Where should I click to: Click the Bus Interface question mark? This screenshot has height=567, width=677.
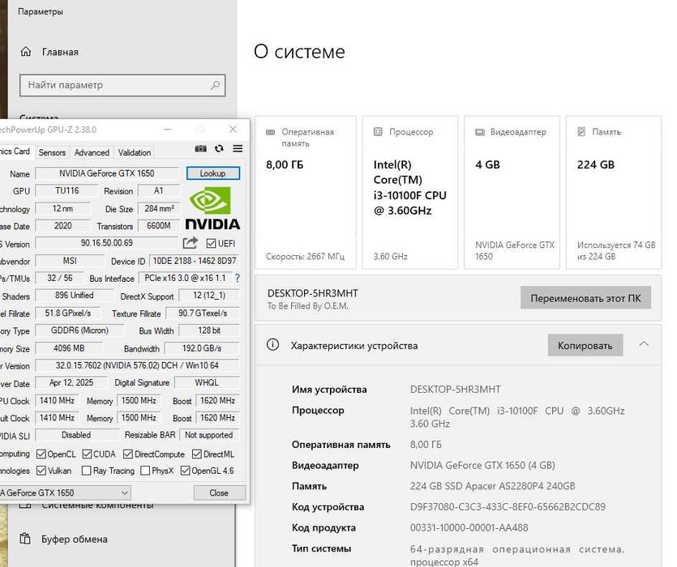(237, 279)
